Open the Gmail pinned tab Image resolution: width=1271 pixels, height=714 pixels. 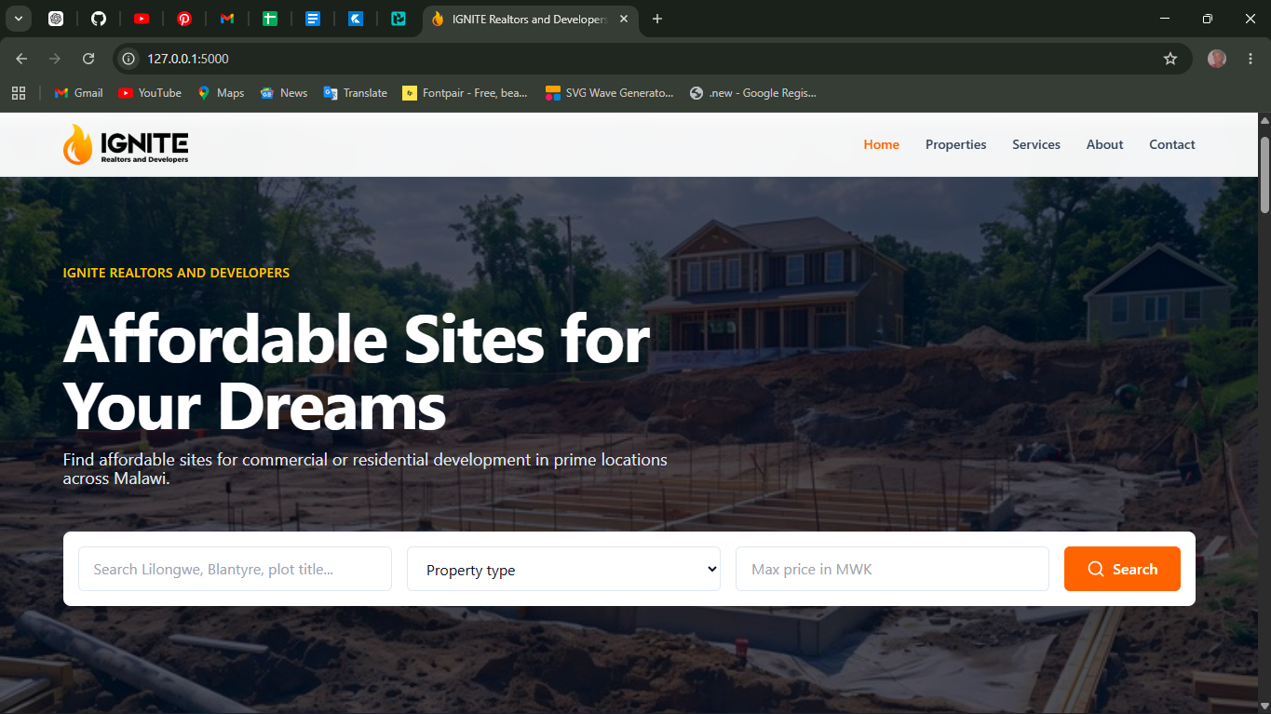(227, 19)
